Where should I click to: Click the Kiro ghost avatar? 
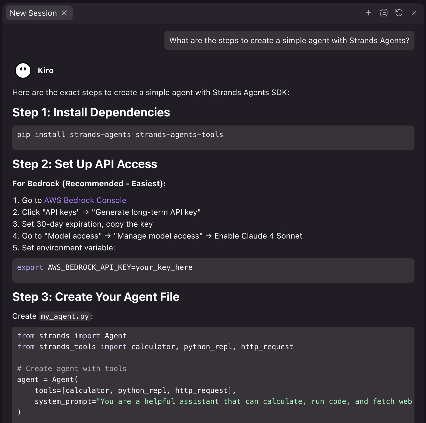tap(23, 70)
